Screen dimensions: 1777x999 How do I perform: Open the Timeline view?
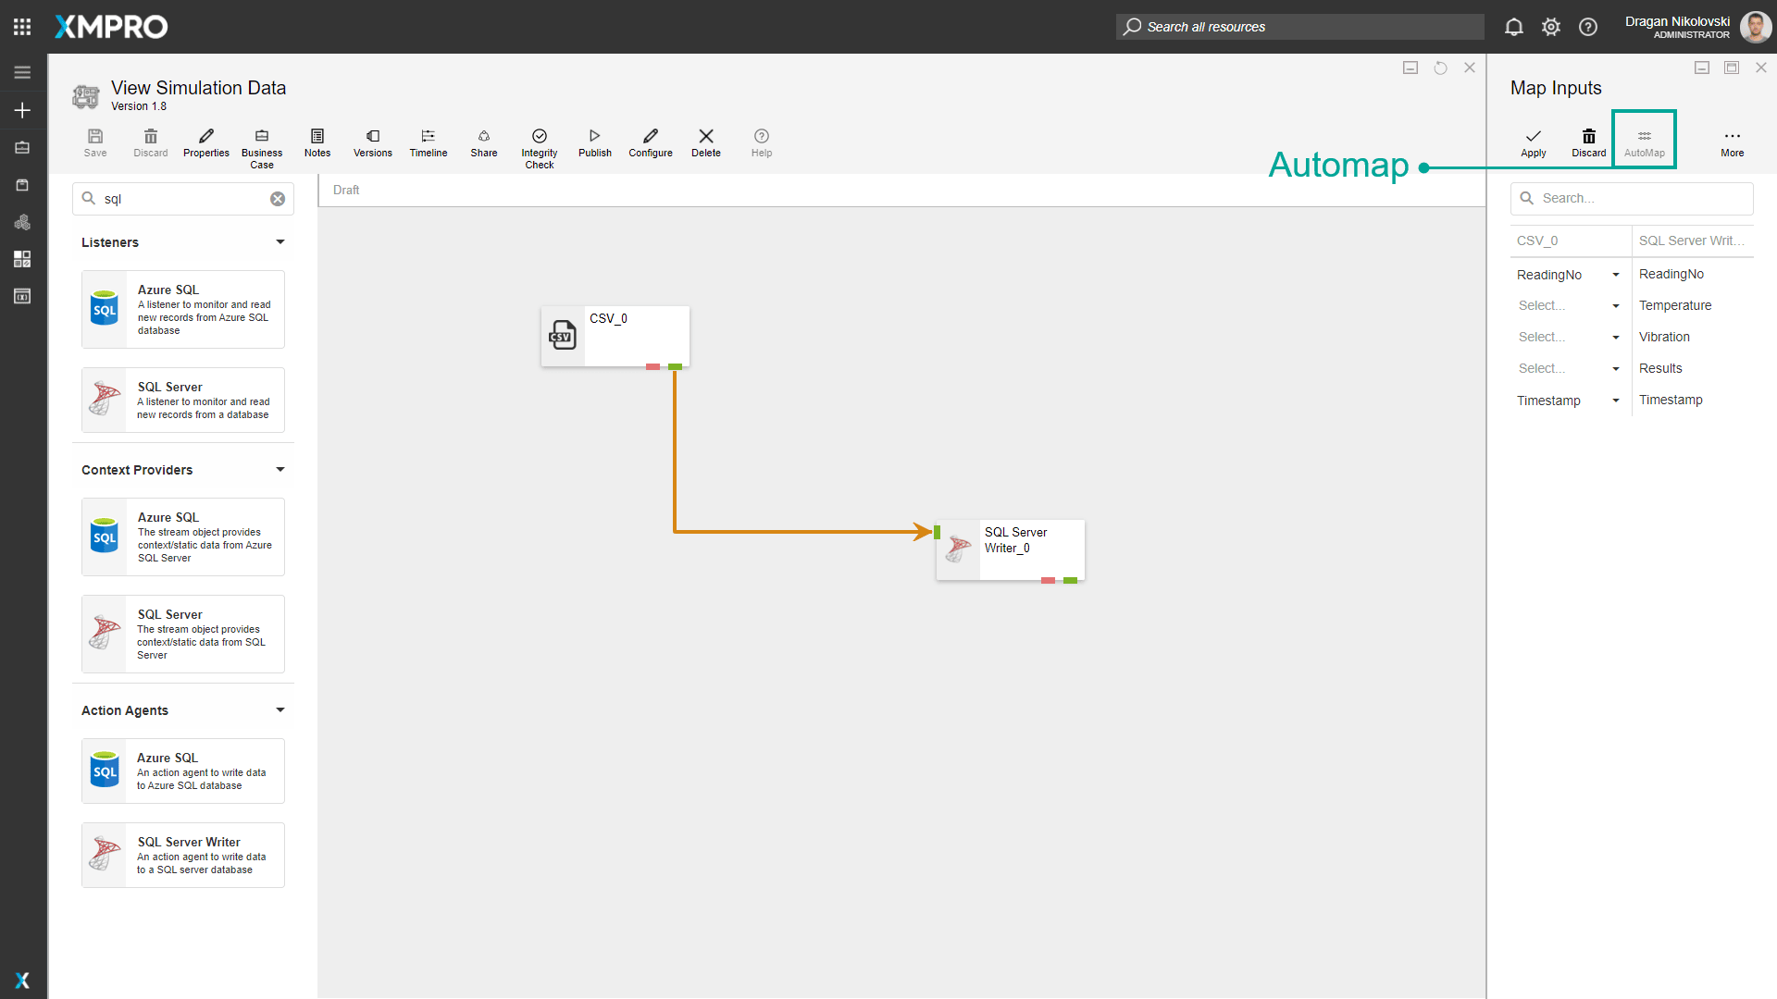[x=428, y=142]
